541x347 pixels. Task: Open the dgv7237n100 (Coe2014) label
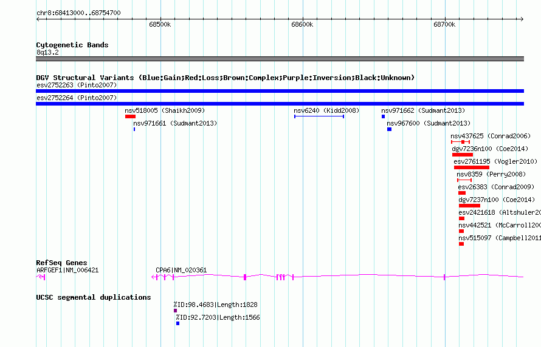pyautogui.click(x=497, y=200)
